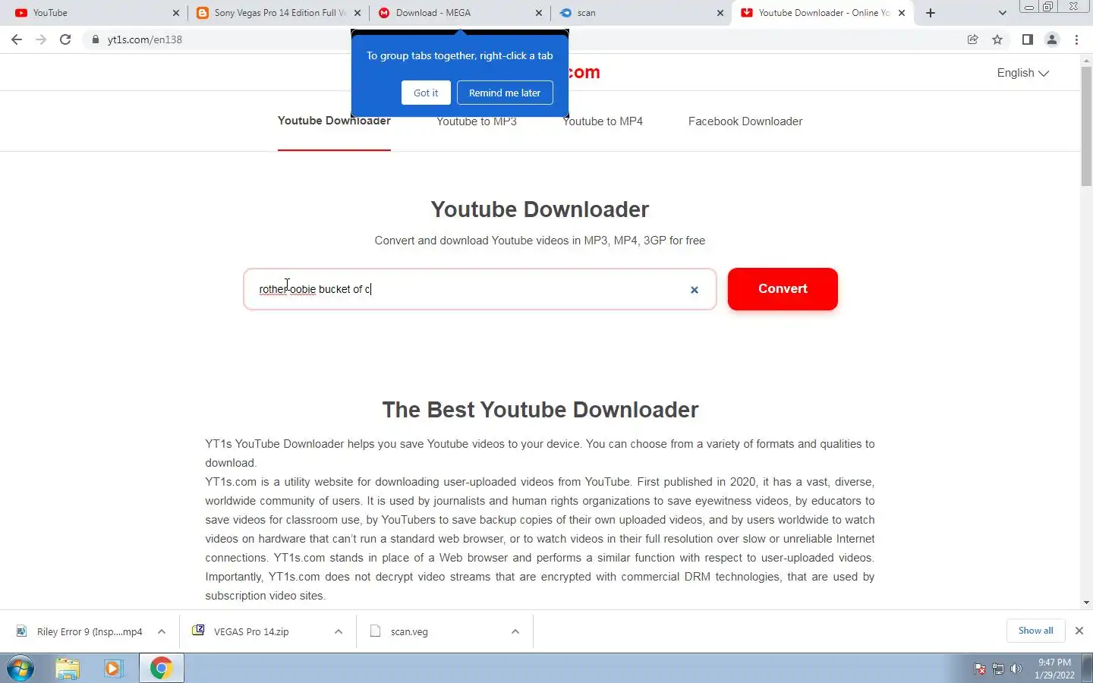Screen dimensions: 1093x683
Task: Click the Youtube Downloader heading
Action: pyautogui.click(x=540, y=209)
